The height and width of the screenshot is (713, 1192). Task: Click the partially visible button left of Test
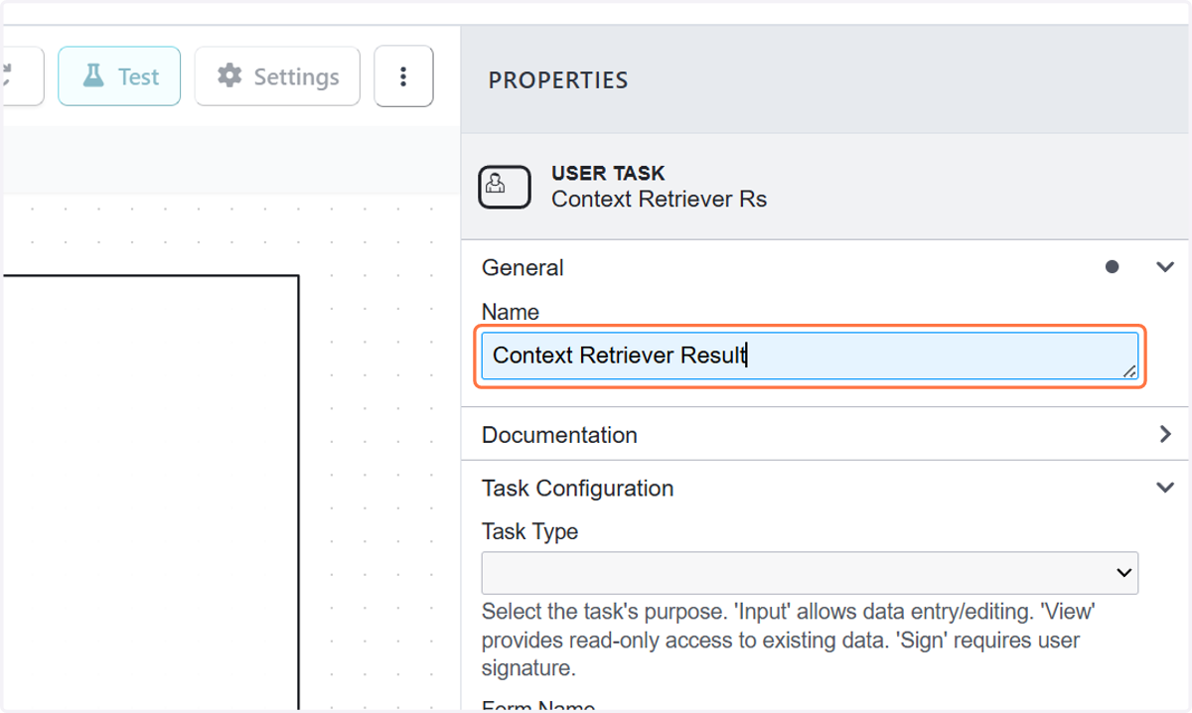pos(22,76)
